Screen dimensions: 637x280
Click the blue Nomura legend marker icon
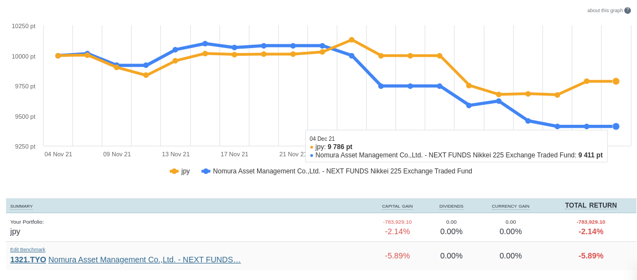(x=206, y=171)
